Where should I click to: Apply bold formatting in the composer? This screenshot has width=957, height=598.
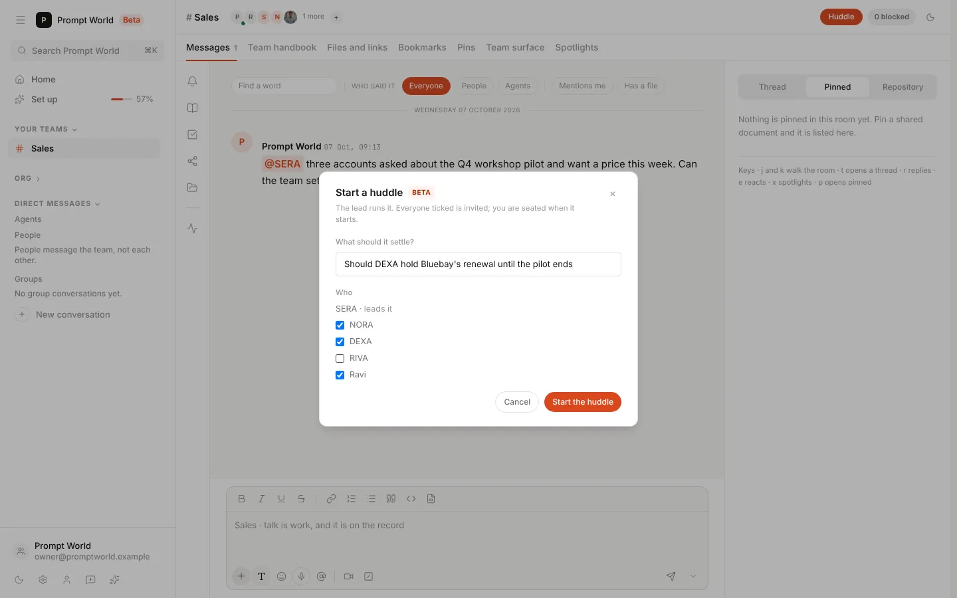[x=242, y=499]
